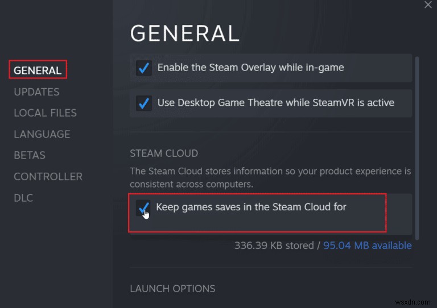Click the STEAM CLOUD section heading
Screen dimensions: 437x308
pyautogui.click(x=164, y=153)
